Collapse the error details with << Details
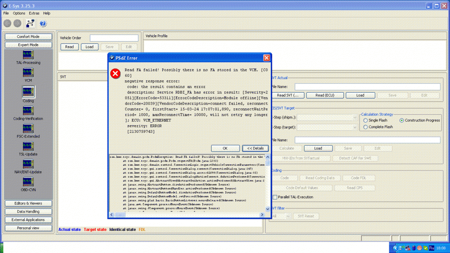 click(x=255, y=148)
